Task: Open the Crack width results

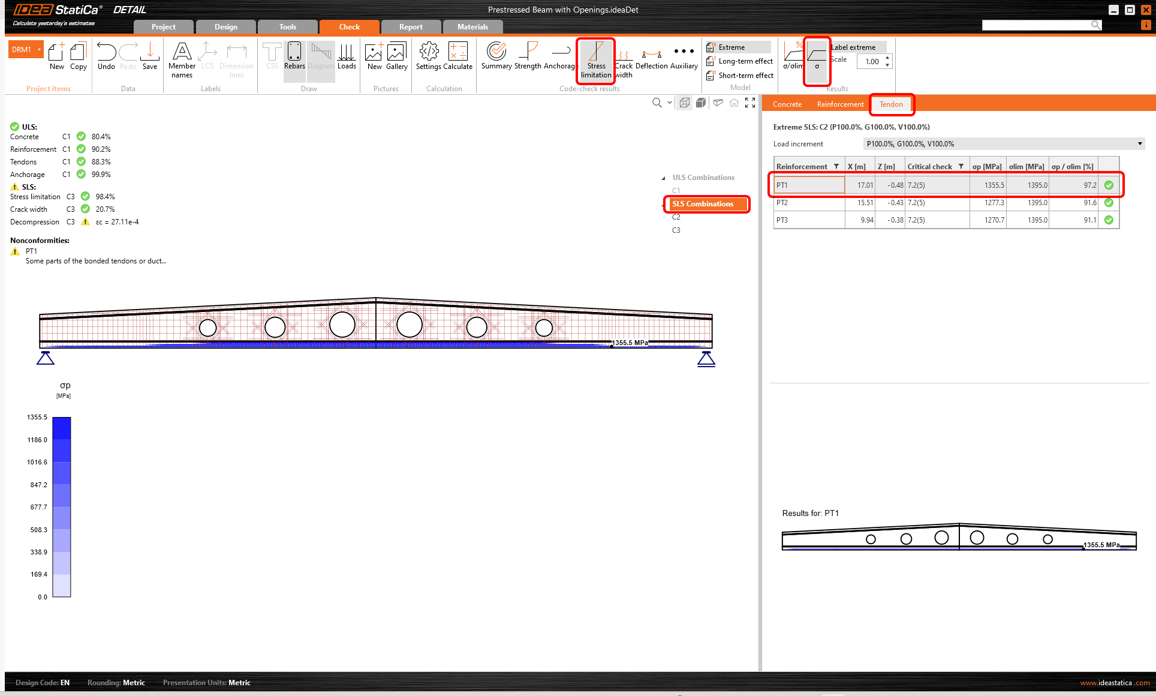Action: pyautogui.click(x=624, y=60)
